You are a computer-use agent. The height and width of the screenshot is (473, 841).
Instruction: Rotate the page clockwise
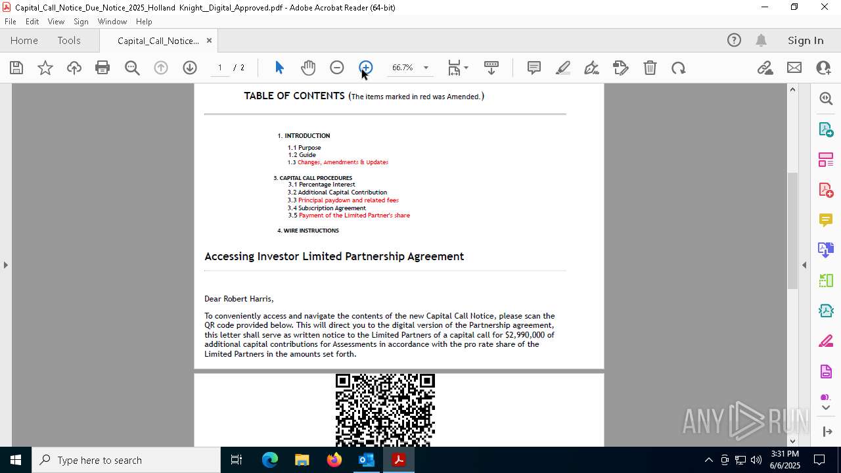tap(679, 68)
